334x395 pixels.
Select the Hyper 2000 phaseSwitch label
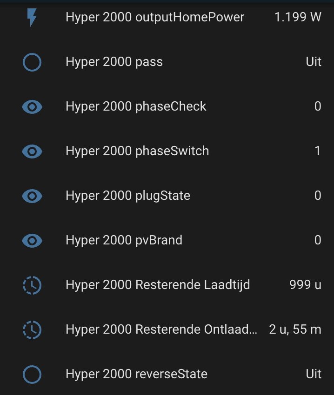point(137,151)
